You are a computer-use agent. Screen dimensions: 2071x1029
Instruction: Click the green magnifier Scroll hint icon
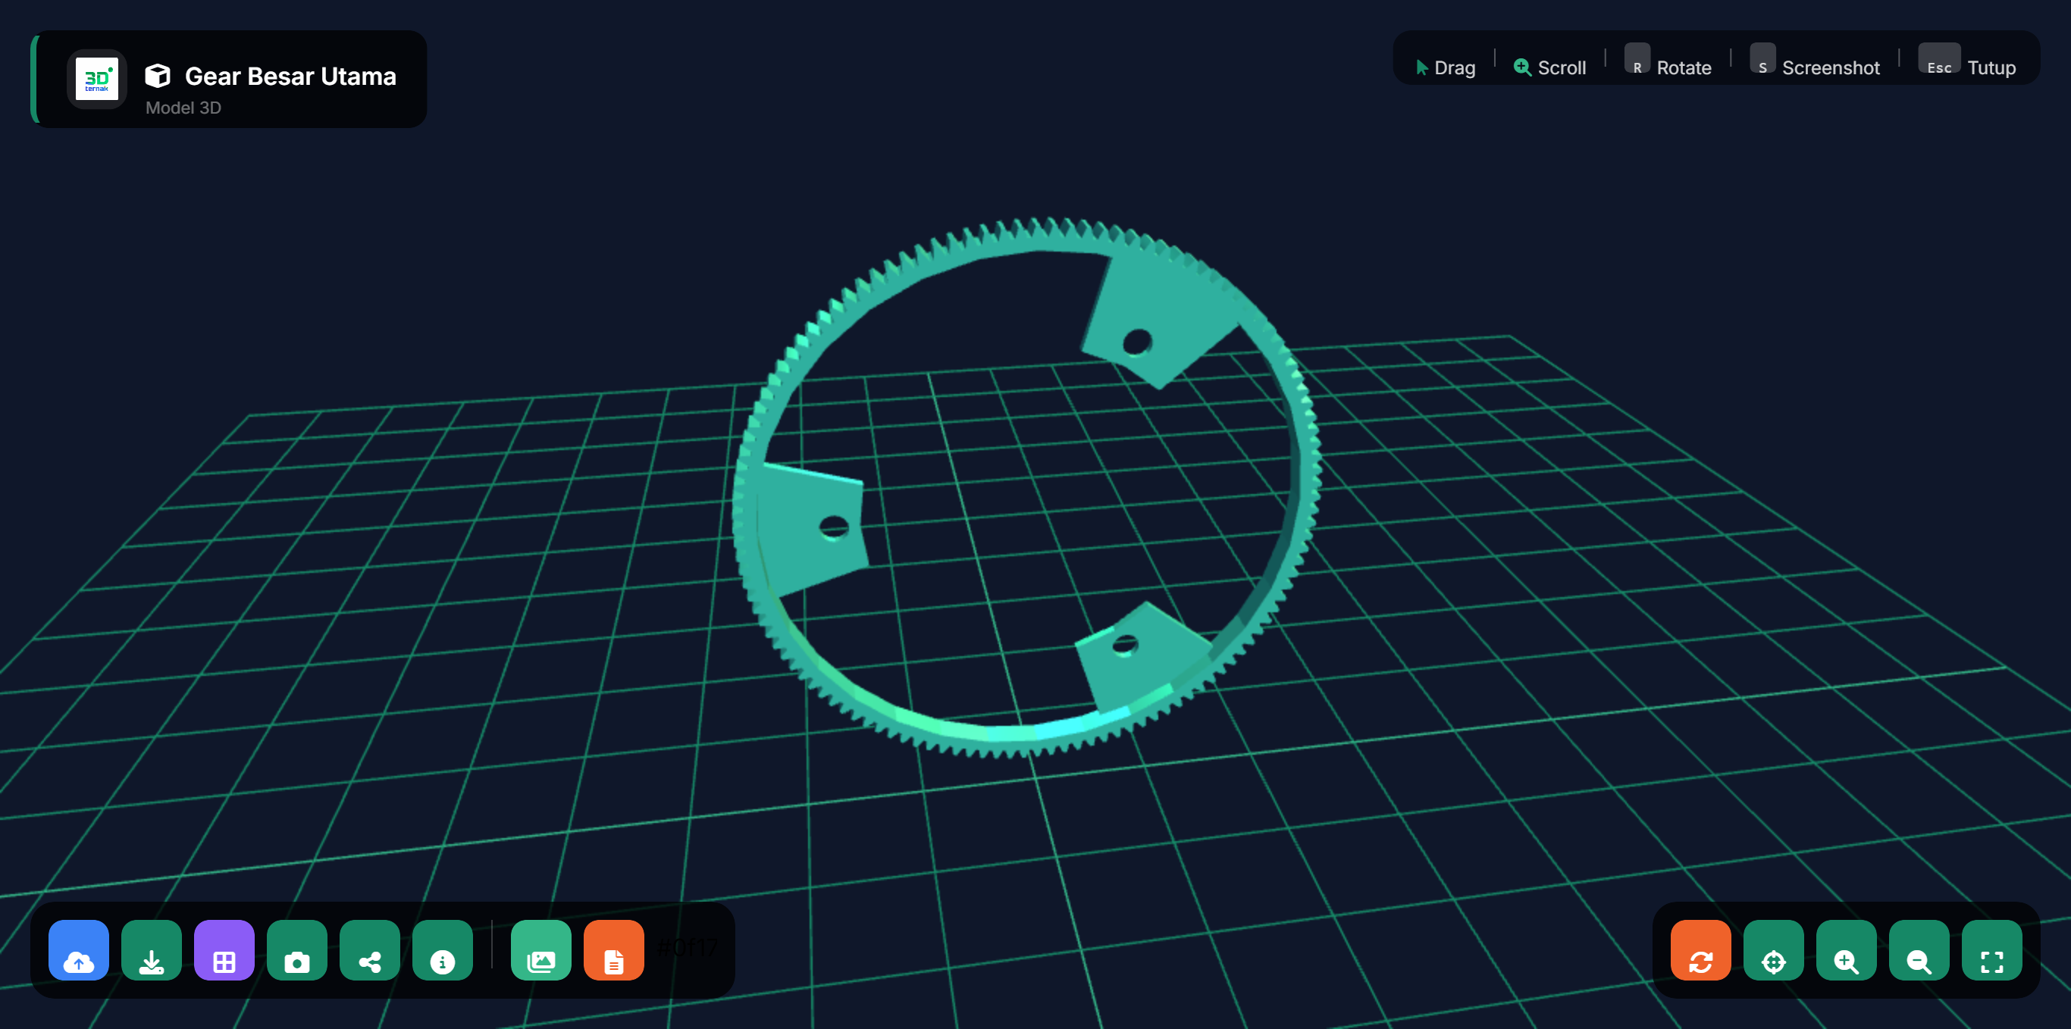1522,67
